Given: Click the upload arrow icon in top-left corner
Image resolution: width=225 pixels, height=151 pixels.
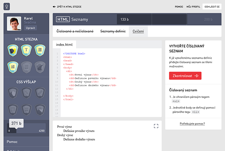Looking at the screenshot, I should pos(7,6).
